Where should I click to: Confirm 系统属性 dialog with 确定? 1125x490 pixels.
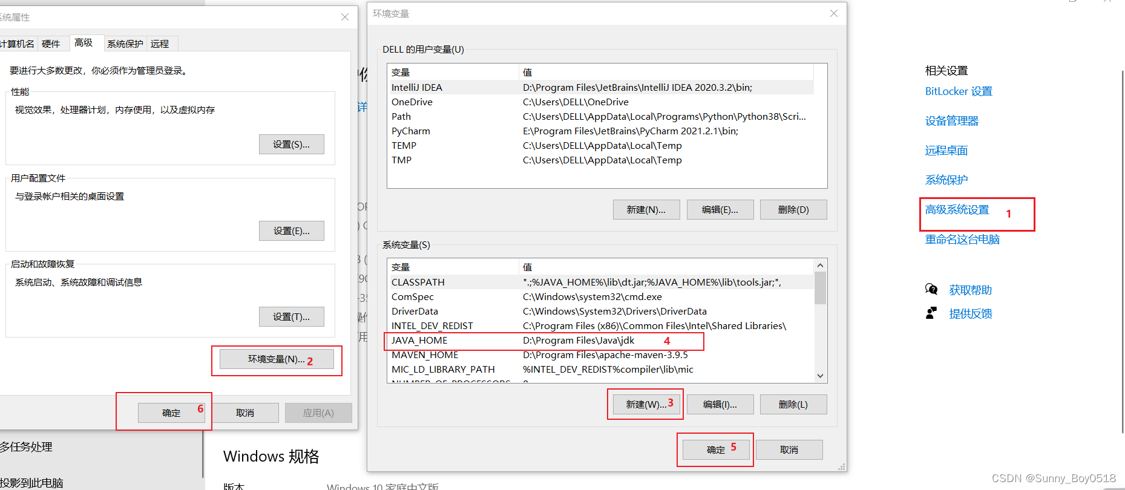(x=171, y=413)
